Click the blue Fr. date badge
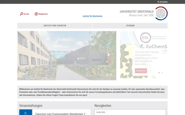The width and height of the screenshot is (185, 115). click(26, 112)
